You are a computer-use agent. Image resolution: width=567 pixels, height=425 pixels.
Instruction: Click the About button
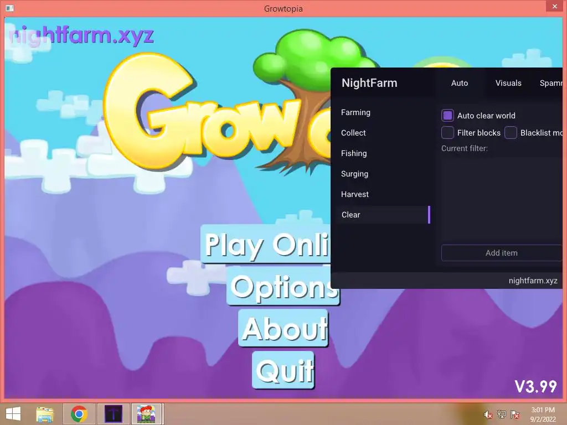pos(283,328)
